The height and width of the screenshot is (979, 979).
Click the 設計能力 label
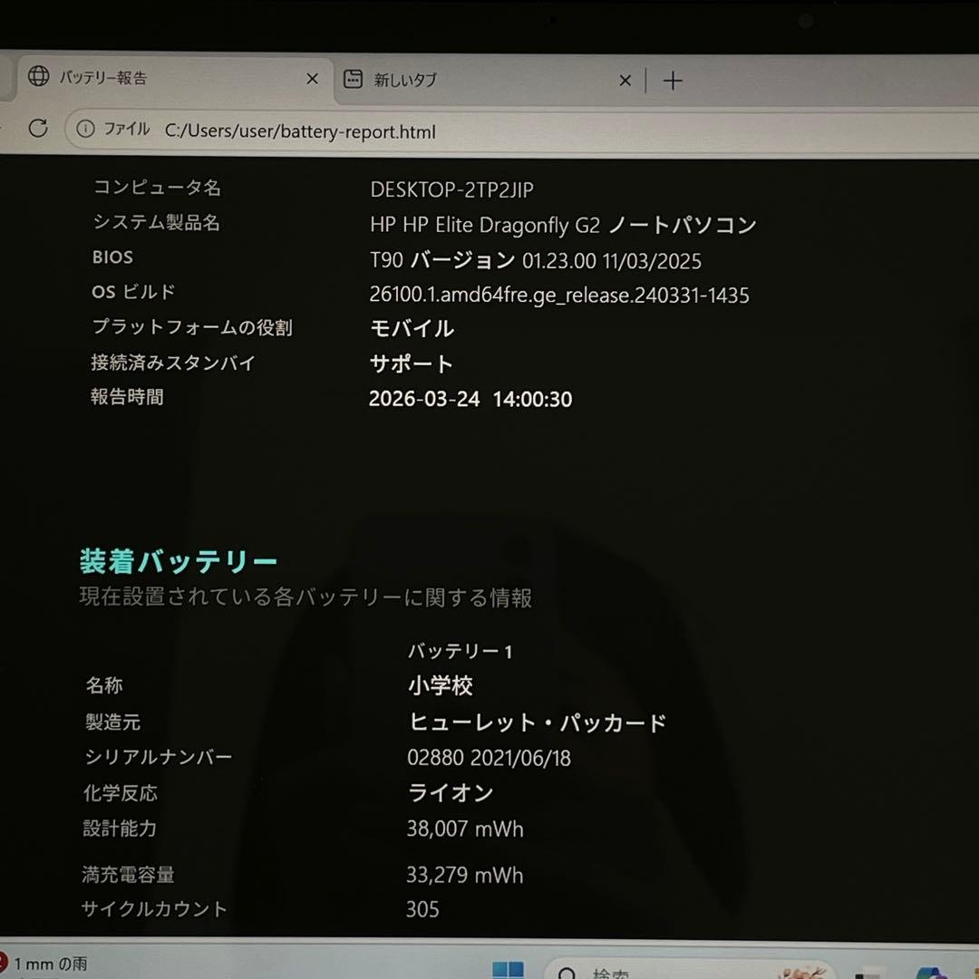point(120,829)
